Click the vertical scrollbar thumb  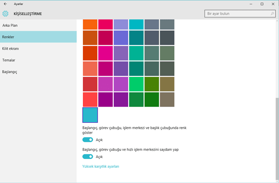[x=277, y=138]
